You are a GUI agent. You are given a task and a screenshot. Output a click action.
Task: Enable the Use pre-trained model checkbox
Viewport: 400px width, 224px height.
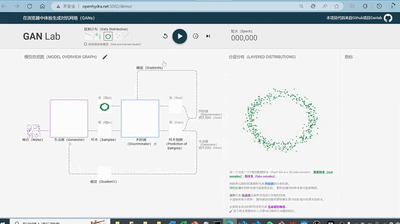(86, 44)
